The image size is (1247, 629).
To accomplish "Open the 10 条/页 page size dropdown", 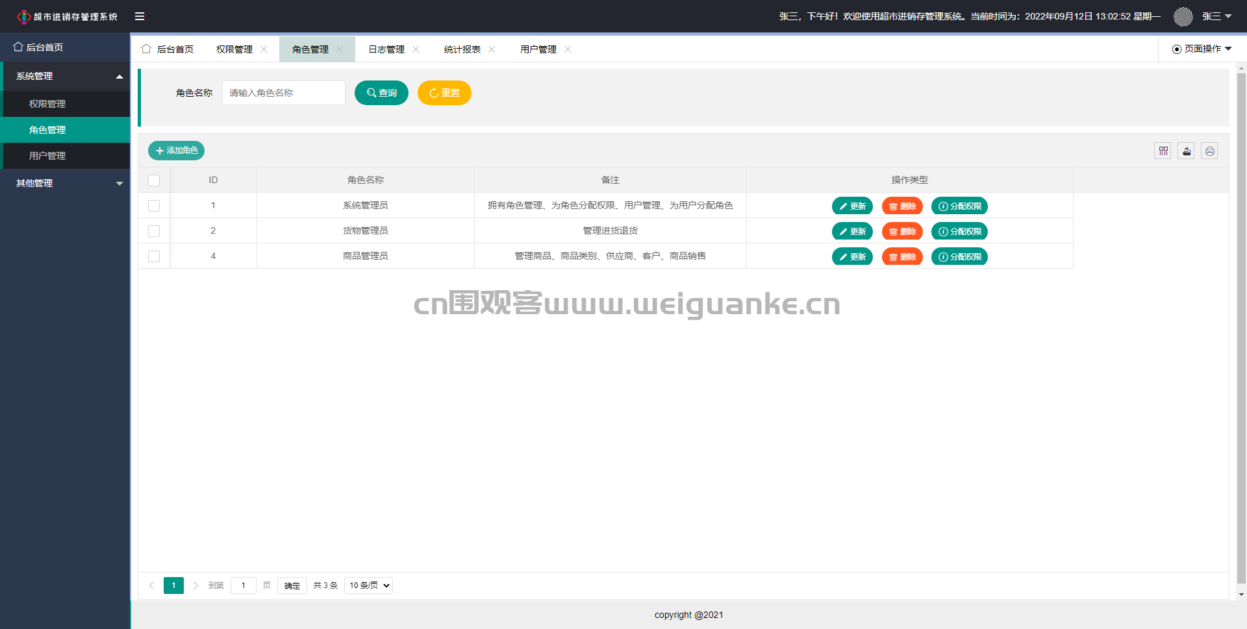I will click(x=368, y=586).
